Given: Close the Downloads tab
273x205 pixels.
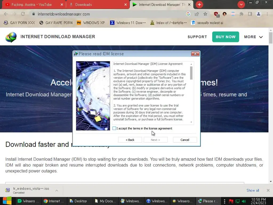Looking at the screenshot, I should [126, 5].
